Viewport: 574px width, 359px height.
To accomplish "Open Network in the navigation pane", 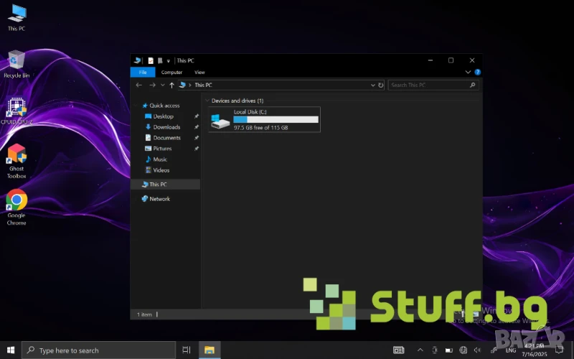I will pos(159,199).
